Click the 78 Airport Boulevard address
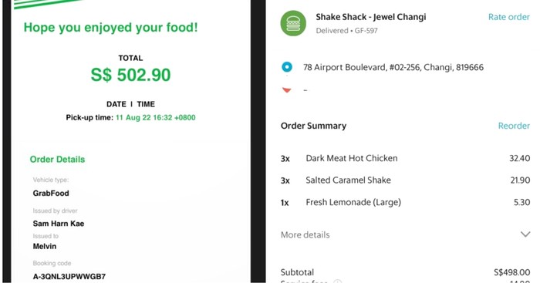This screenshot has height=283, width=540. pos(393,67)
